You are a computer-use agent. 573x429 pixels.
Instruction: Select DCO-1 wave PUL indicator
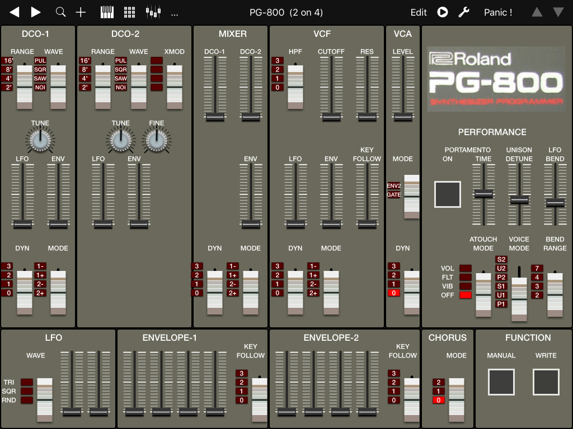tap(40, 60)
